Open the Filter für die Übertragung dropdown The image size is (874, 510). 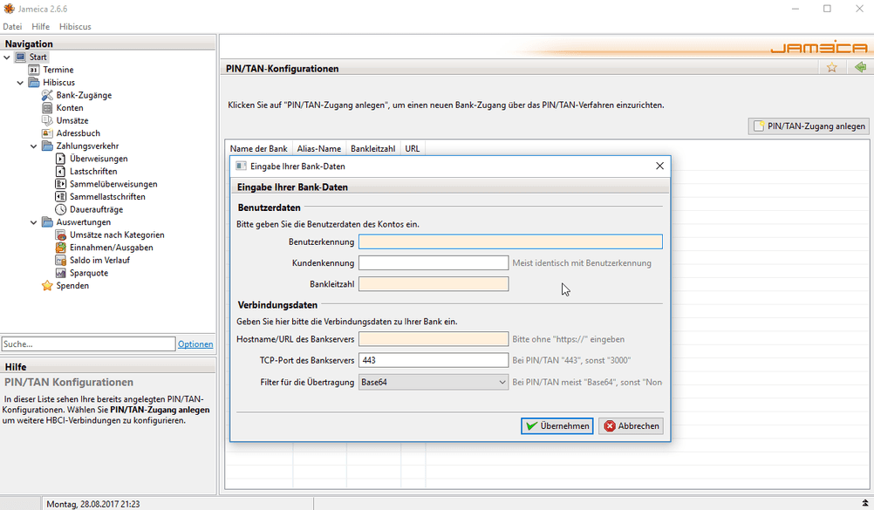pos(434,383)
